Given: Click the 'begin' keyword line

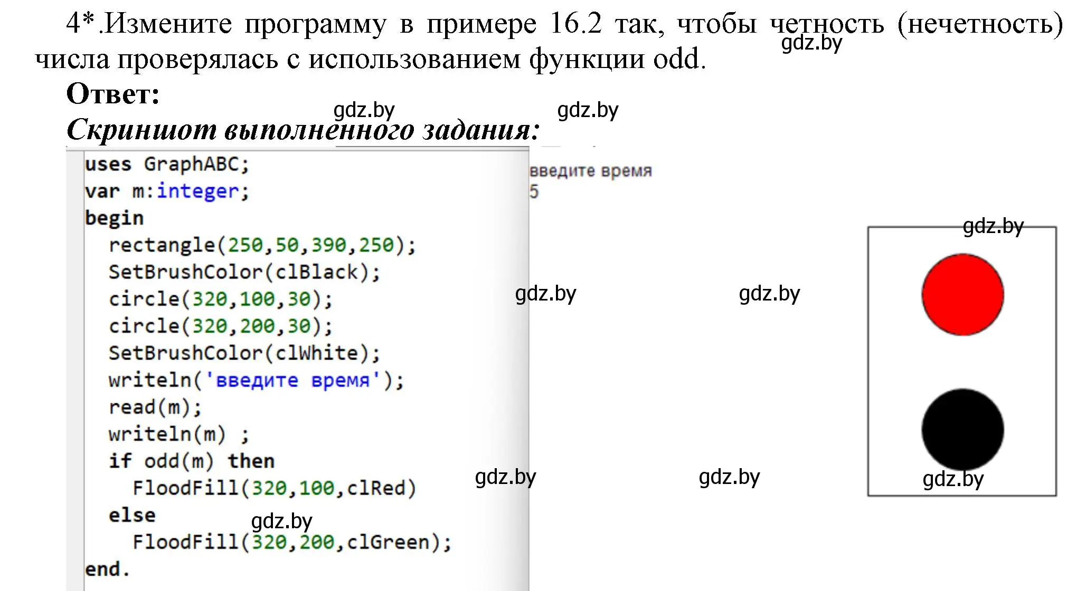Looking at the screenshot, I should [x=114, y=218].
